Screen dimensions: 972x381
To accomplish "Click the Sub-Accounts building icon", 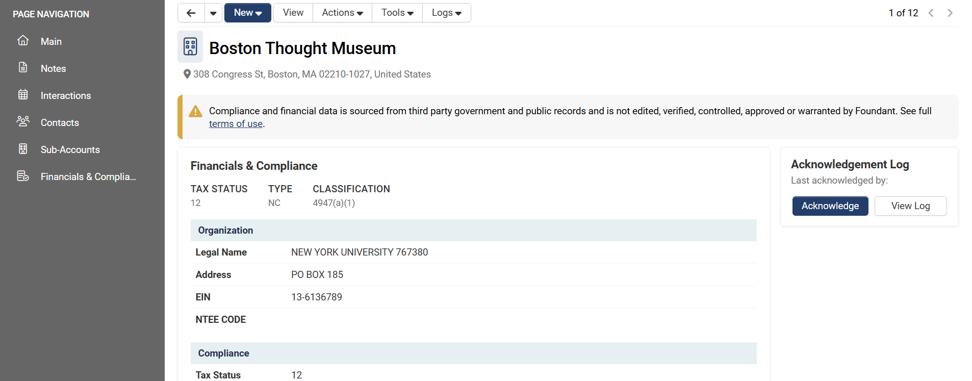I will (x=23, y=148).
